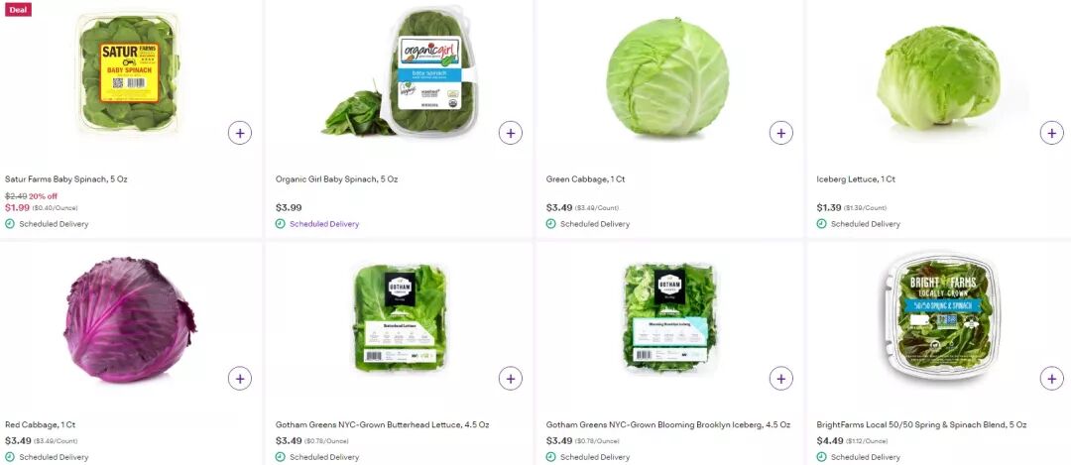Screen dimensions: 1071x465
Task: Add Red Cabbage to cart
Action: click(240, 378)
